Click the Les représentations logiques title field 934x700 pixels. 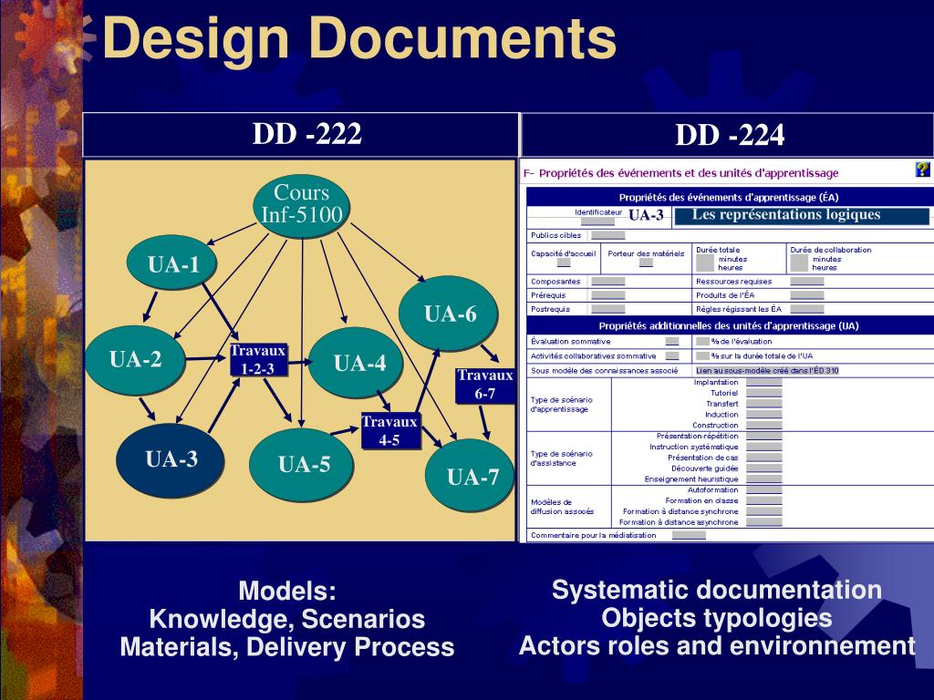[801, 215]
